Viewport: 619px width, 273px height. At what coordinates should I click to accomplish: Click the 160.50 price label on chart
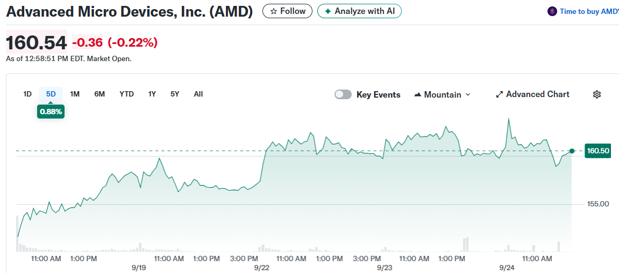tap(597, 151)
